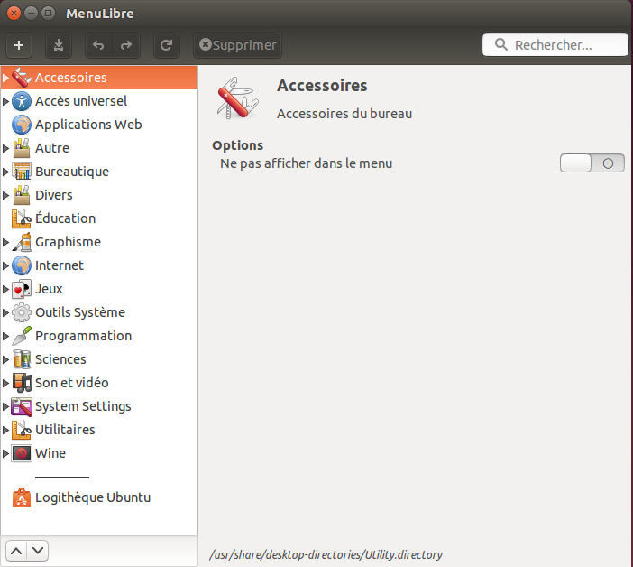Click the move up arrow button
Viewport: 633px width, 567px height.
pos(16,551)
